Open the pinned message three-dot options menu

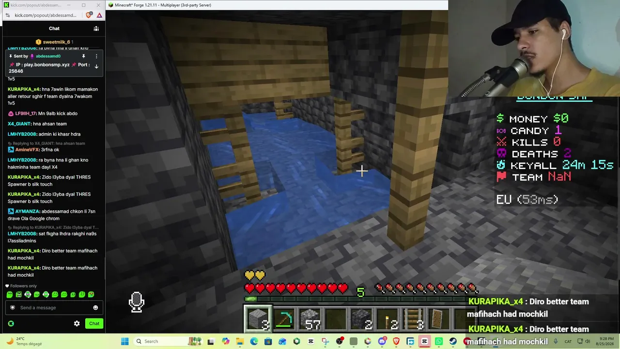click(x=96, y=56)
